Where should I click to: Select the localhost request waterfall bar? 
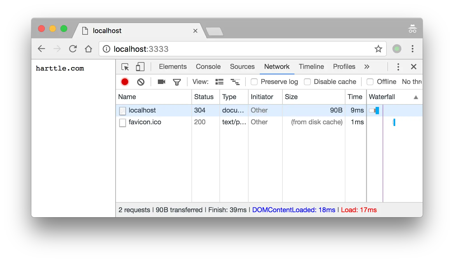coord(375,110)
